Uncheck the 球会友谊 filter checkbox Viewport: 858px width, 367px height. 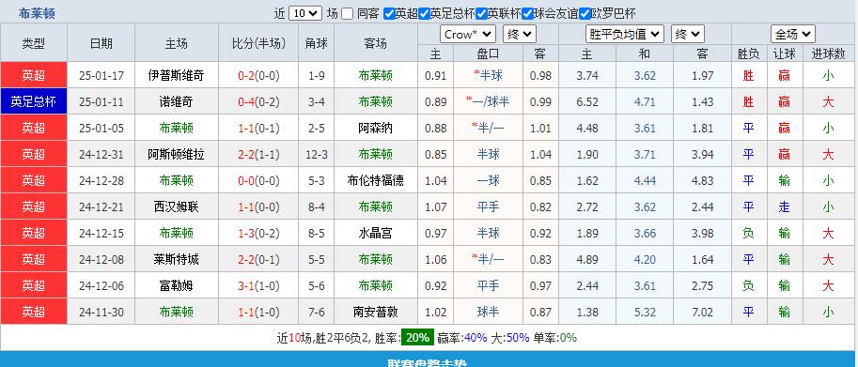click(527, 14)
